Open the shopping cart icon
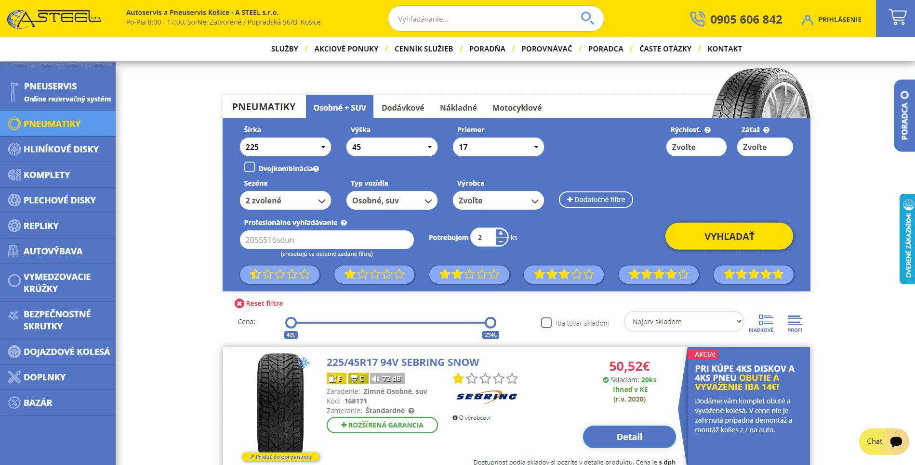 coord(897,18)
